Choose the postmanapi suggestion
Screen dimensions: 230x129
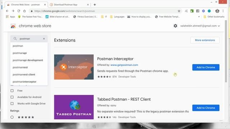pos(29,53)
